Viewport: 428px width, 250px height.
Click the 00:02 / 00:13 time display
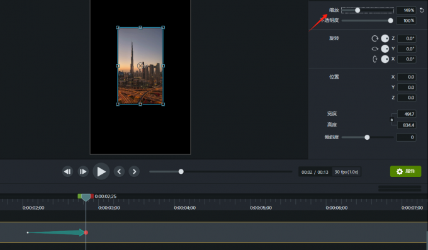point(315,172)
